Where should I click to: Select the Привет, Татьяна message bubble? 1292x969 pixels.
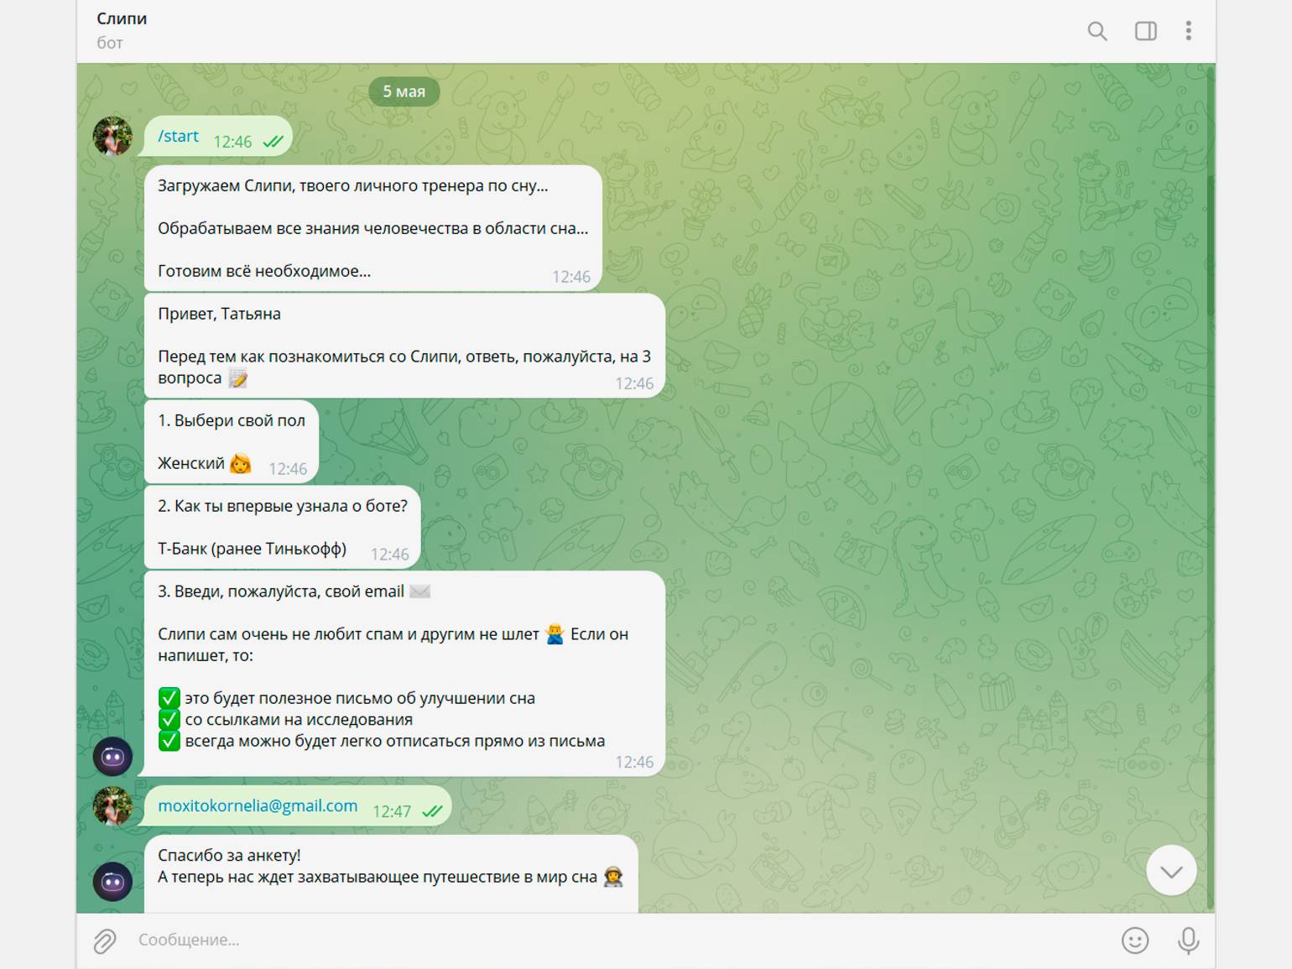coord(404,346)
